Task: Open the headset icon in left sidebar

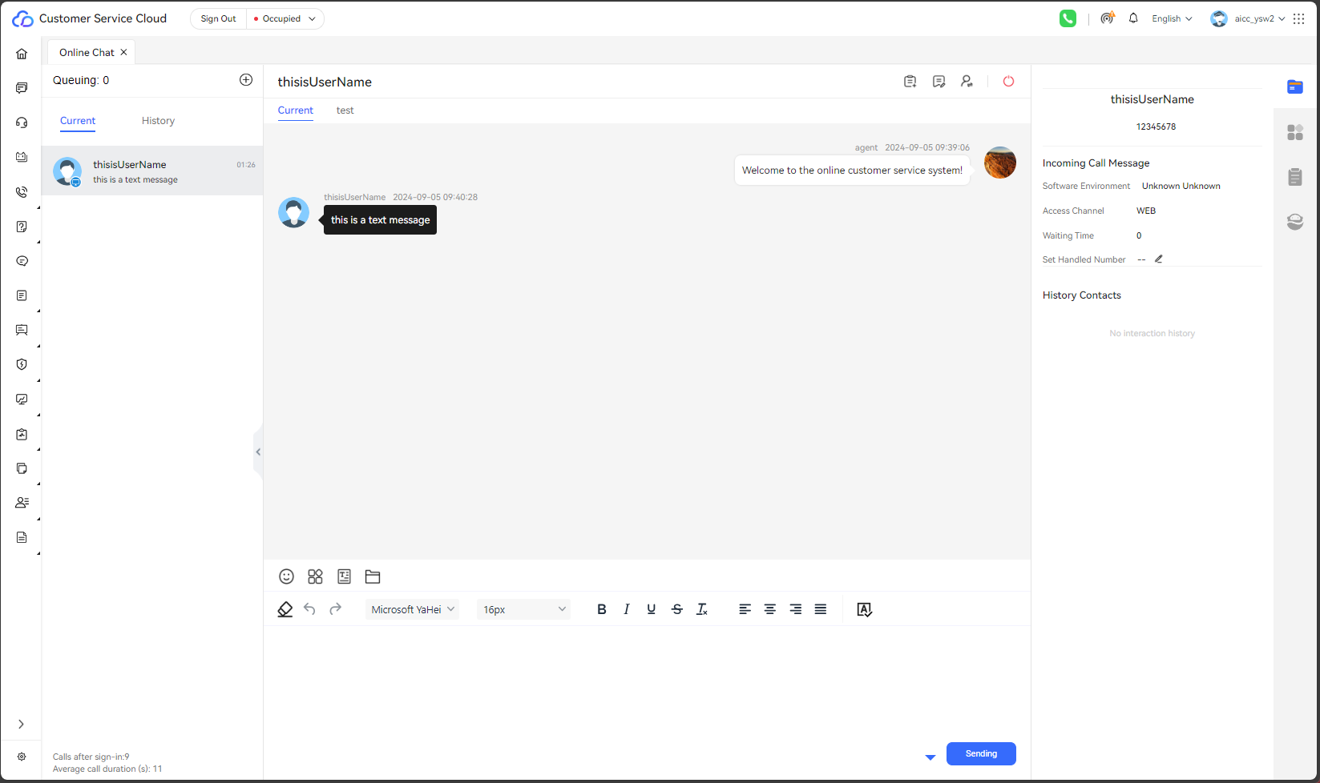Action: tap(22, 122)
